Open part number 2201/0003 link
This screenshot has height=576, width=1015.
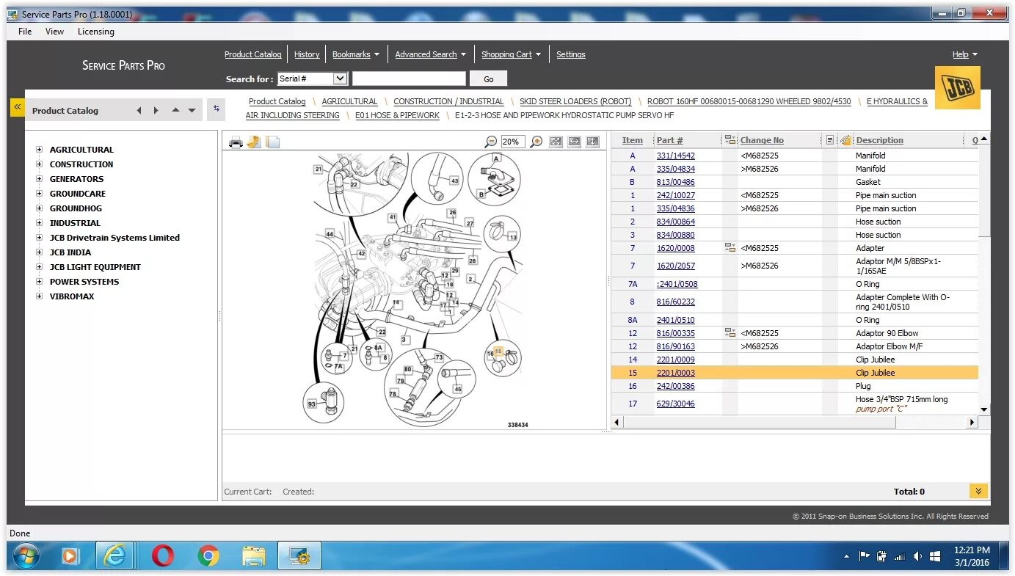675,373
